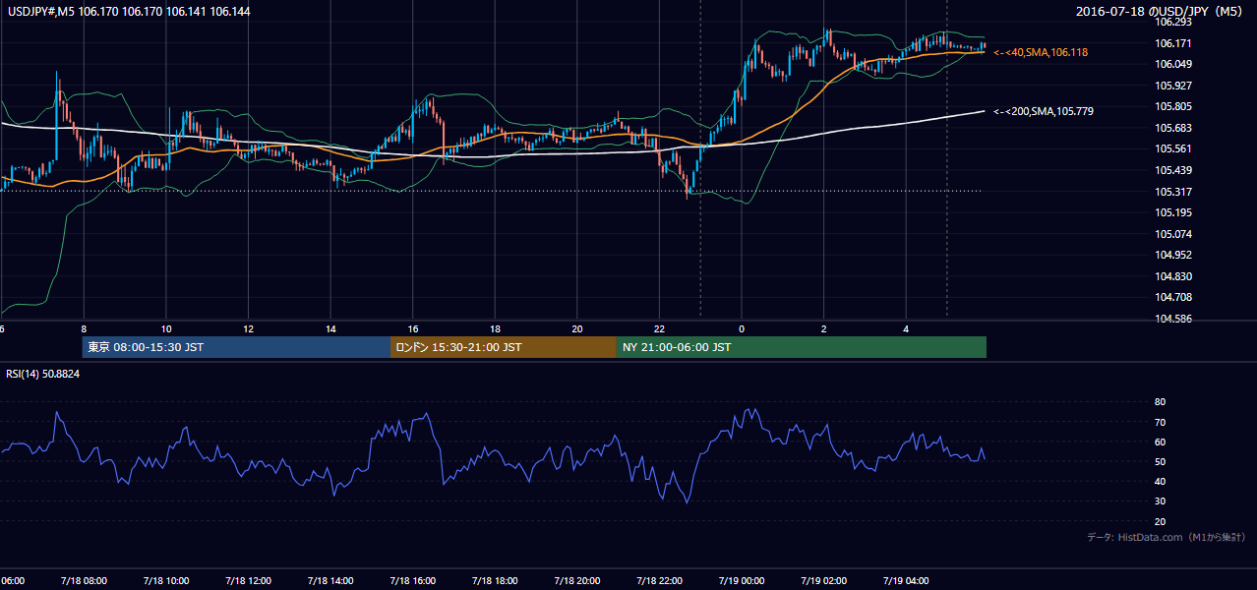Click price axis value 105.317
This screenshot has width=1257, height=590.
1174,192
